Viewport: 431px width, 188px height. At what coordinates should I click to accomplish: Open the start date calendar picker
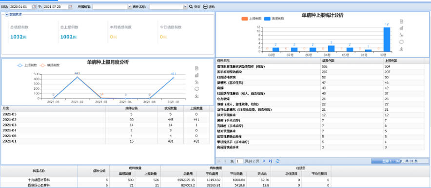coord(34,7)
